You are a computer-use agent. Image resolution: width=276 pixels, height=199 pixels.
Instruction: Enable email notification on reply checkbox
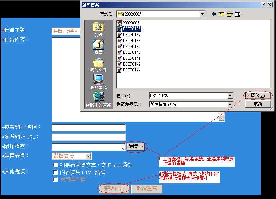click(55, 165)
